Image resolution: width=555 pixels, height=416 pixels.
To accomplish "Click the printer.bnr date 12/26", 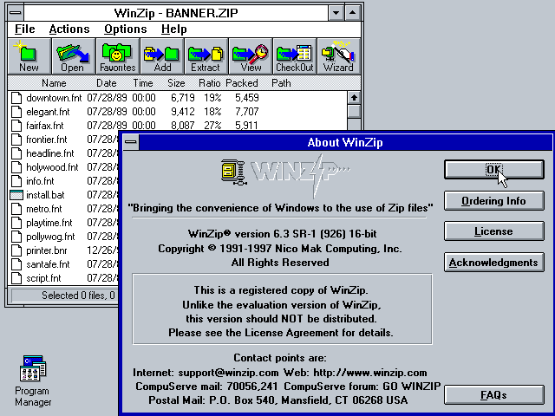I will pos(102,250).
